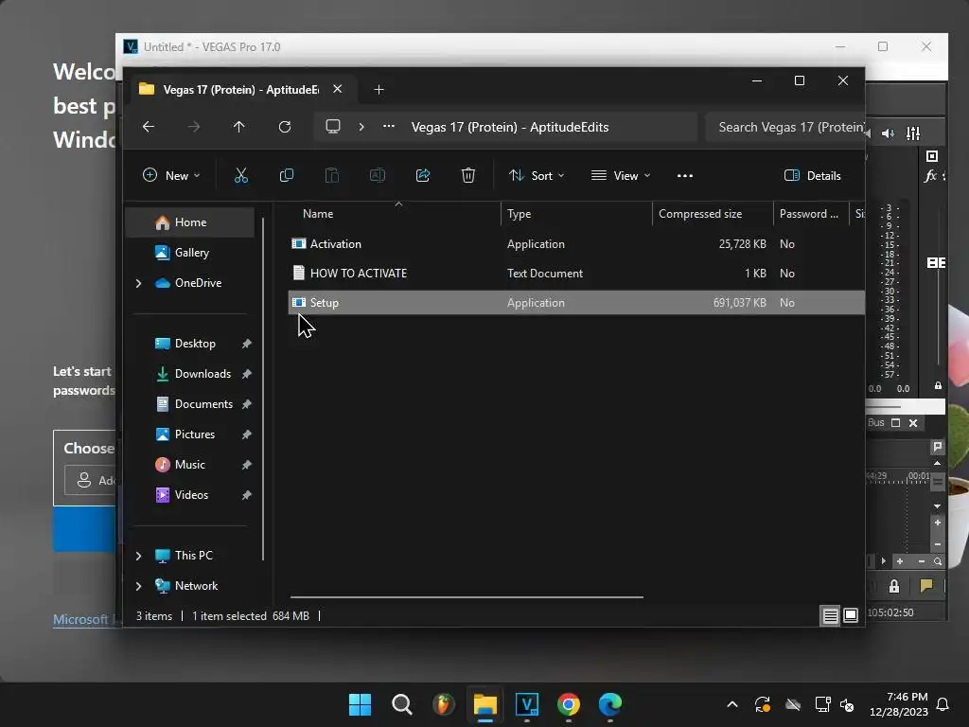Open the View dropdown
Viewport: 969px width, 727px height.
pos(621,175)
